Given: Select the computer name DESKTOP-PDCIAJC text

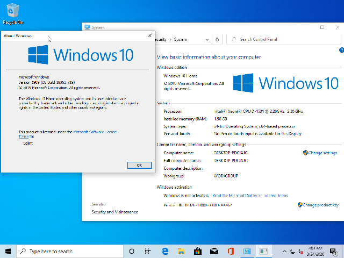Looking at the screenshot, I should pyautogui.click(x=231, y=153).
